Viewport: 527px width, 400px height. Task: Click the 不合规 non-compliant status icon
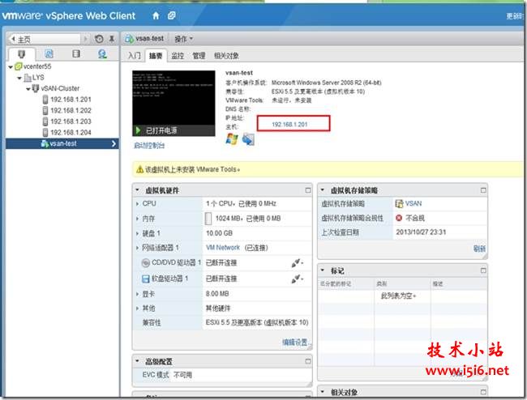click(x=399, y=218)
